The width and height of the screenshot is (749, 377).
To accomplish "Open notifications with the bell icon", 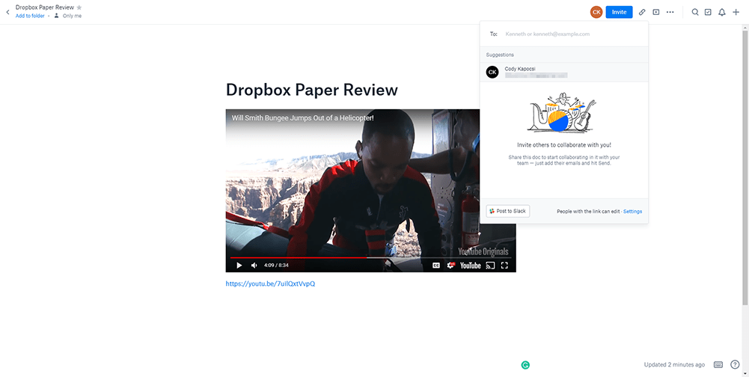I will (x=722, y=12).
